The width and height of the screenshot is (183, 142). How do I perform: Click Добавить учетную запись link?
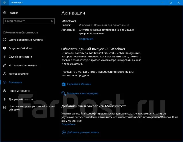[x=83, y=132]
